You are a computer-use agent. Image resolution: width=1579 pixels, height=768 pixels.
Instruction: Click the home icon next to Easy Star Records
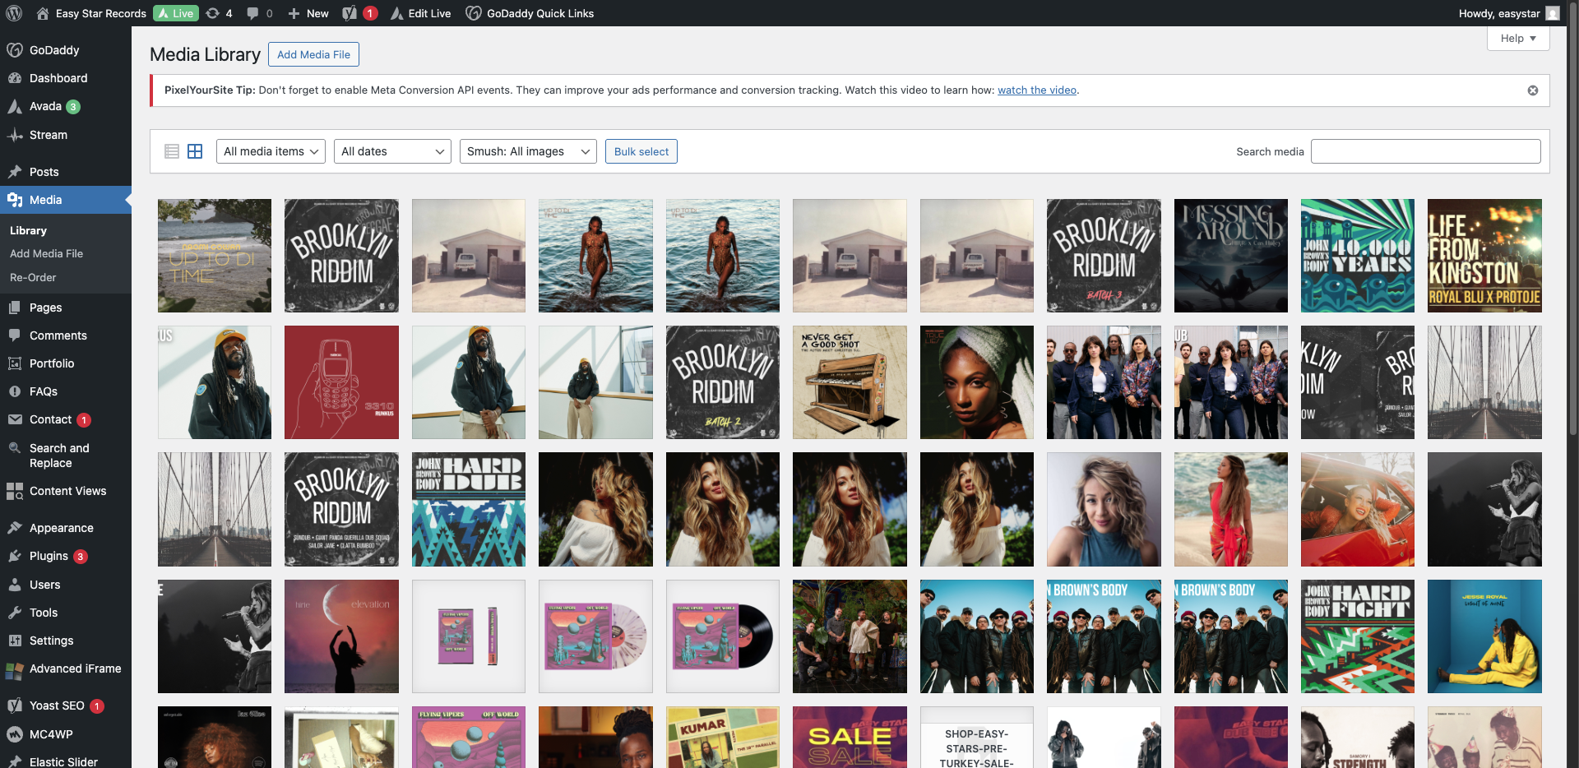pyautogui.click(x=43, y=13)
